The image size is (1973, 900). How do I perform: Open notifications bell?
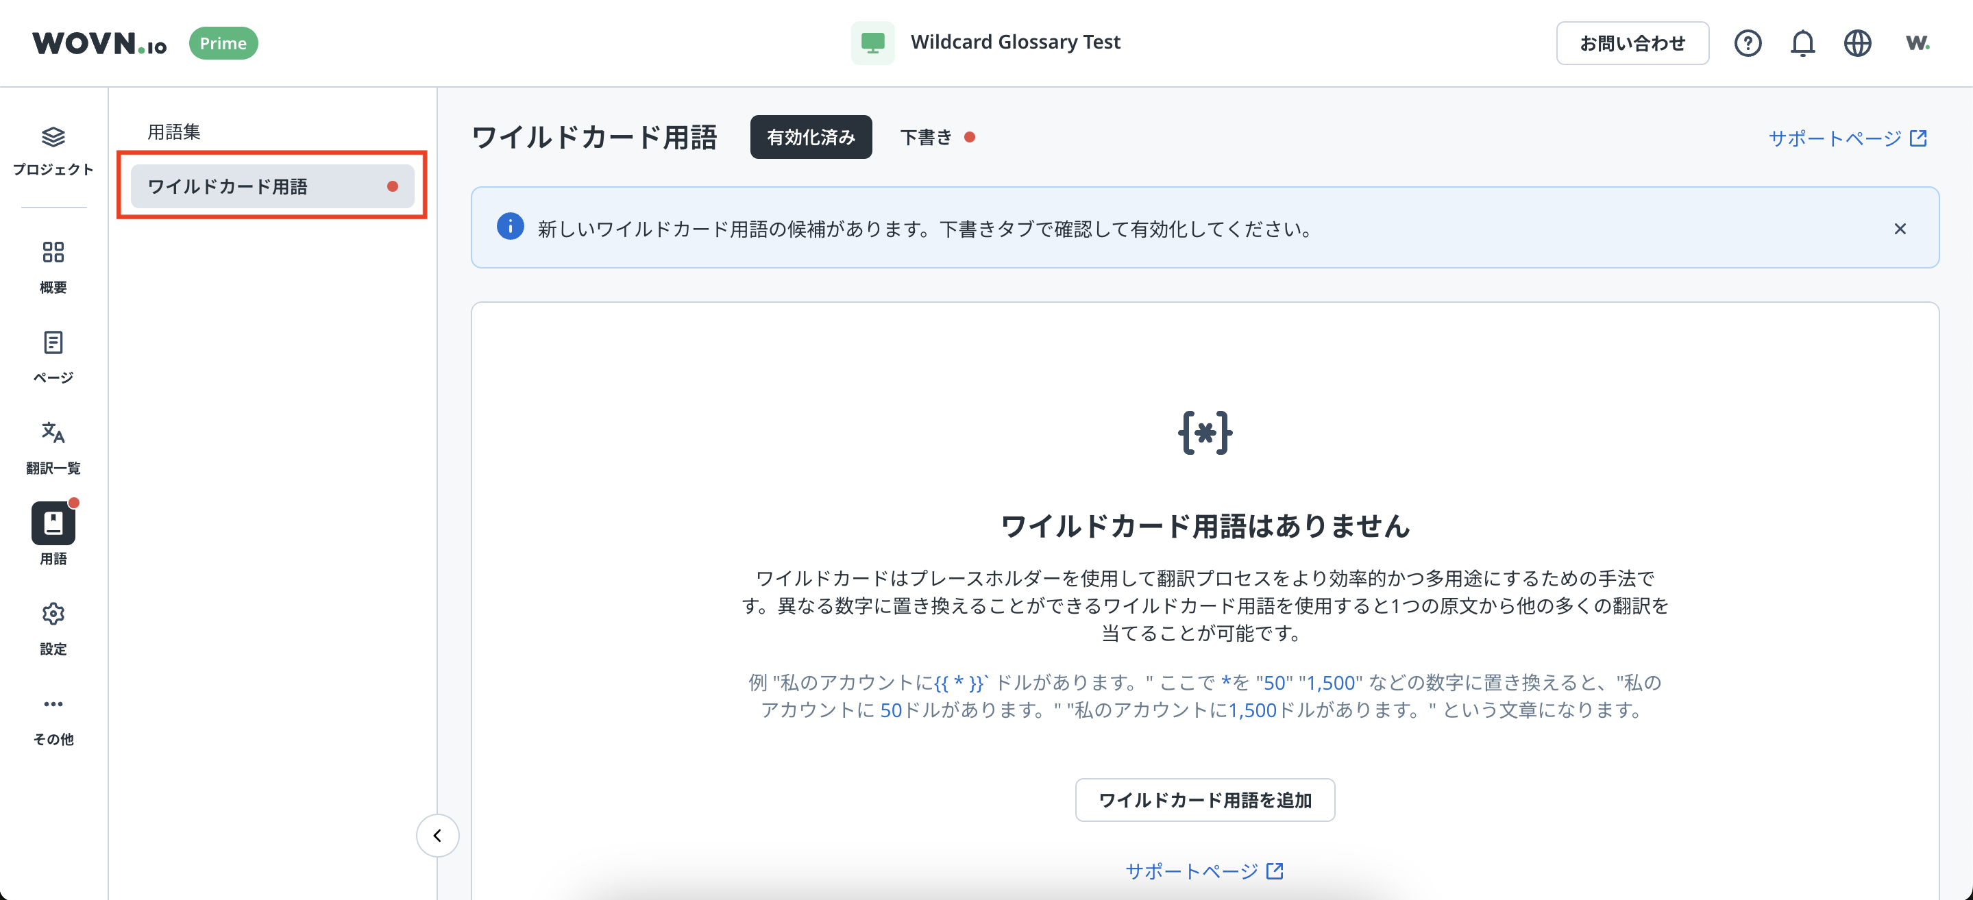tap(1802, 43)
